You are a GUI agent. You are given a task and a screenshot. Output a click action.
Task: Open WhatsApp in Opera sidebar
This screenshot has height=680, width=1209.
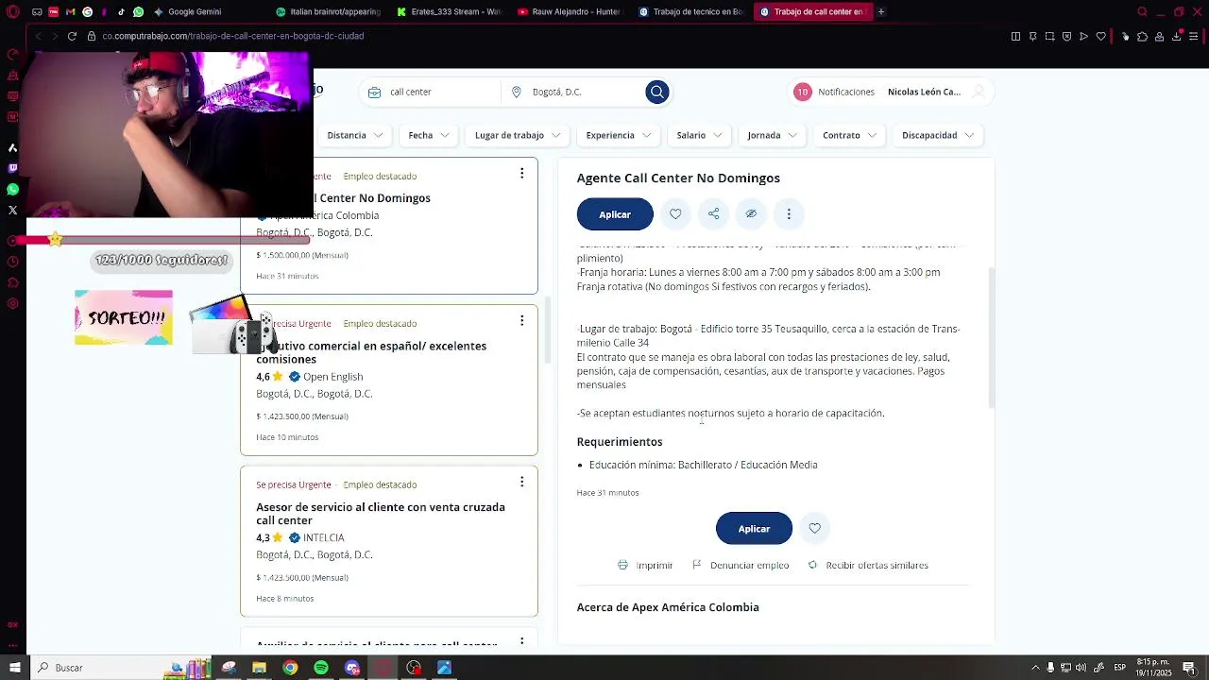pos(13,189)
